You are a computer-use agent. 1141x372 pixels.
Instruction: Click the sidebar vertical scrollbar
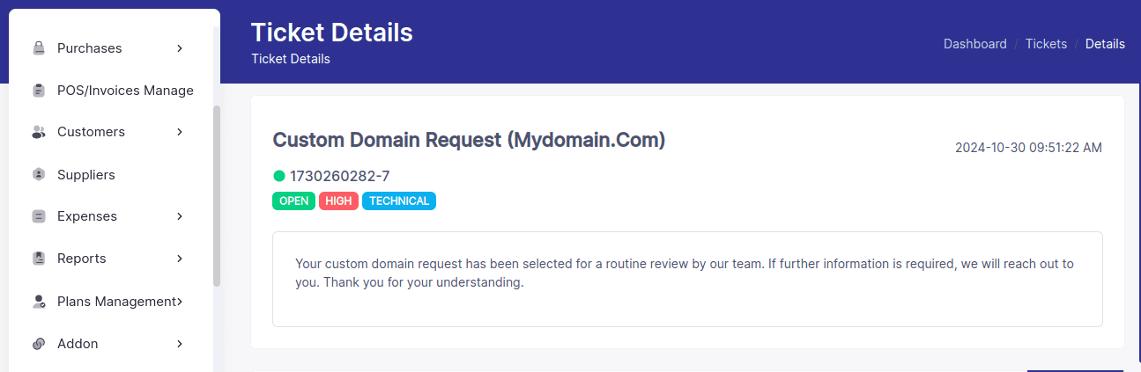point(217,196)
